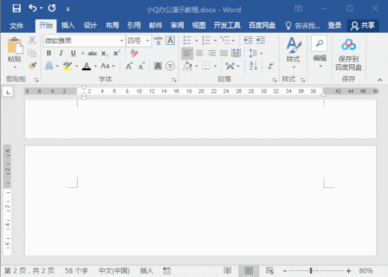Screen dimensions: 388x277
Task: Toggle Bold formatting
Action: pyautogui.click(x=49, y=53)
